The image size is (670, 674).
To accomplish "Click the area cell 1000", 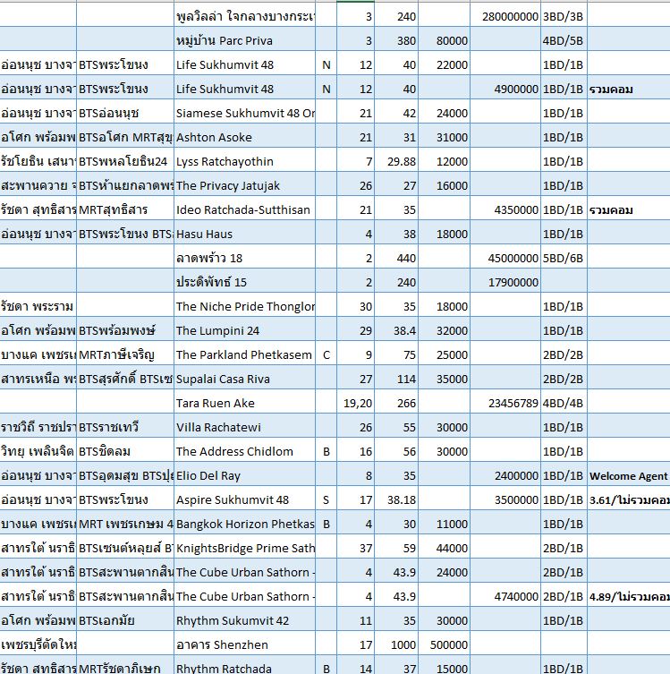I will coord(396,644).
